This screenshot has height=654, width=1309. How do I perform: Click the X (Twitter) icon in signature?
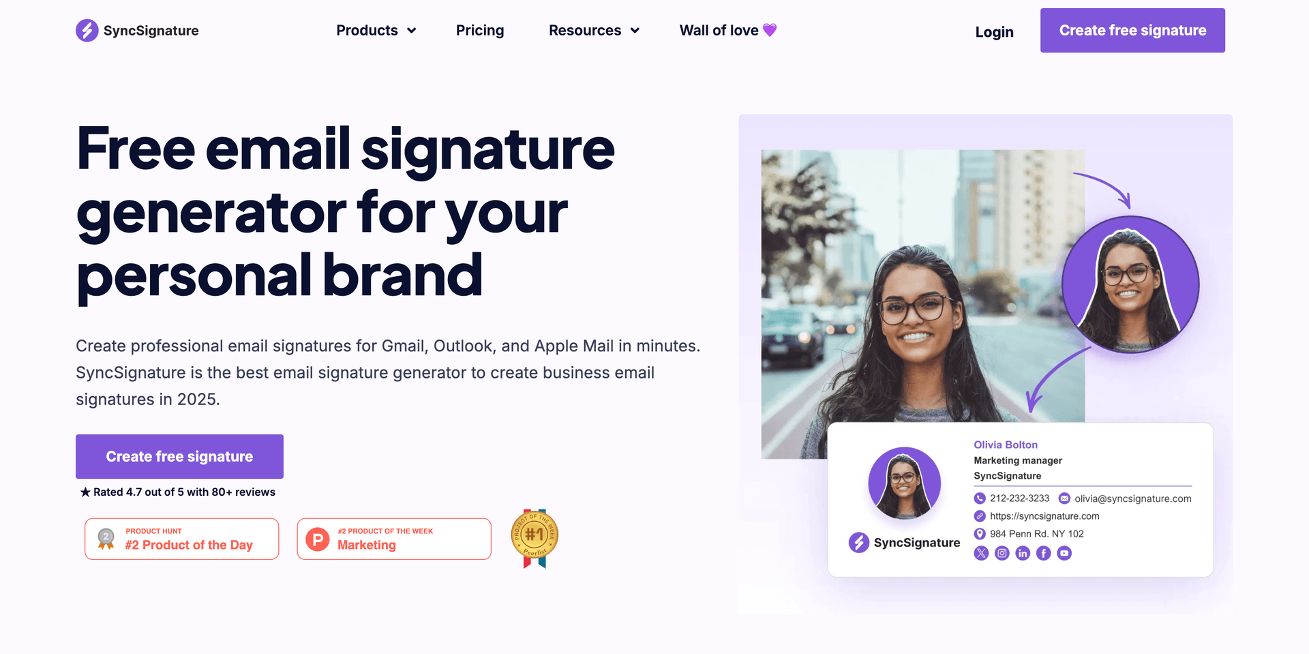click(981, 553)
